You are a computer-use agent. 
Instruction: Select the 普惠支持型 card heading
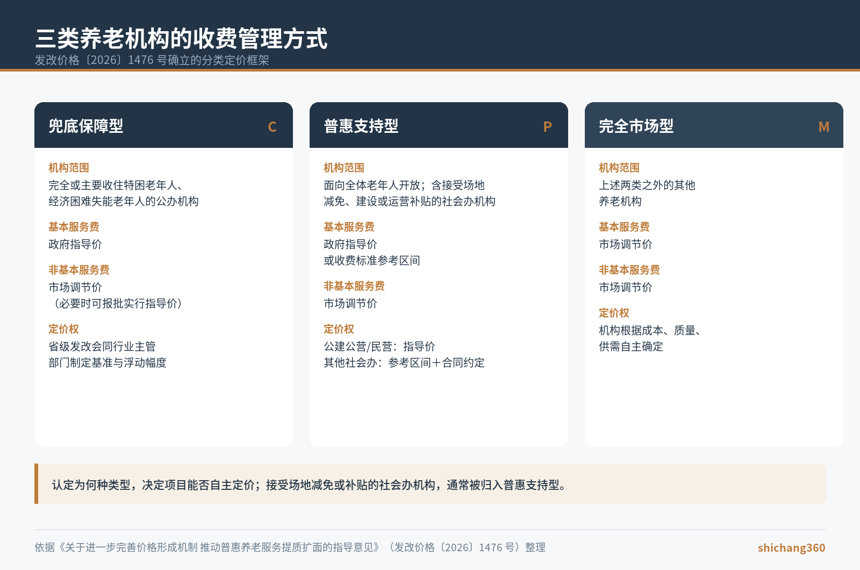361,126
